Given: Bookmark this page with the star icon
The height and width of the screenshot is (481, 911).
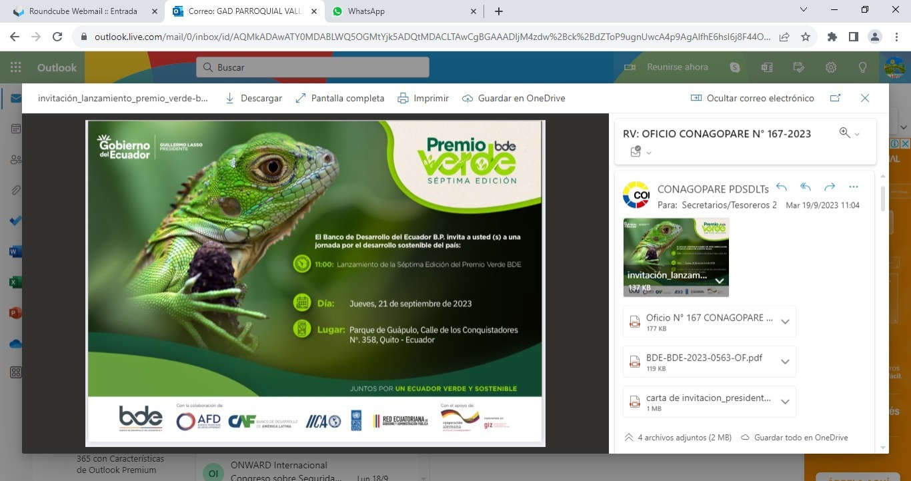Looking at the screenshot, I should 806,37.
